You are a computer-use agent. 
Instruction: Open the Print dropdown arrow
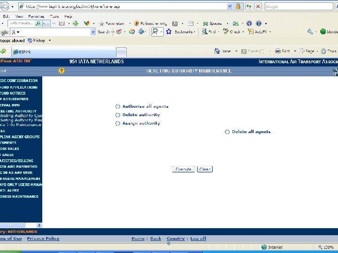295,51
